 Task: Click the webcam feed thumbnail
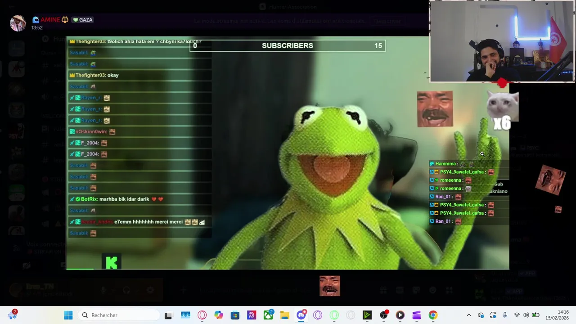(502, 41)
